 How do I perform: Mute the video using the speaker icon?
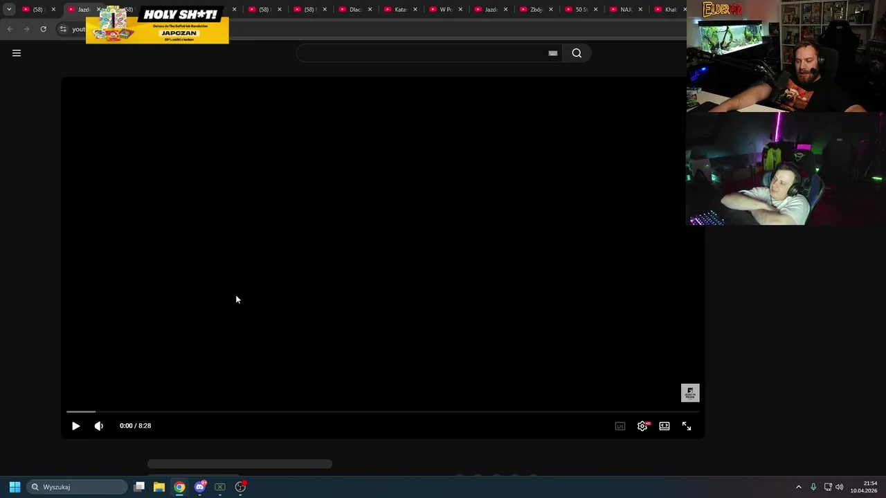(99, 426)
